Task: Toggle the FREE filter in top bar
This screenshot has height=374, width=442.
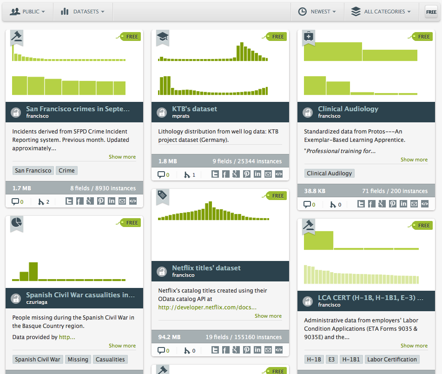Action: click(x=431, y=12)
